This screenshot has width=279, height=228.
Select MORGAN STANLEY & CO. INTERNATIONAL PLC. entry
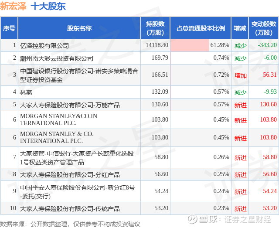57,137
